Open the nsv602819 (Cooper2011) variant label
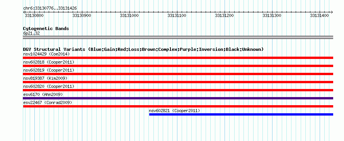 click(49, 70)
